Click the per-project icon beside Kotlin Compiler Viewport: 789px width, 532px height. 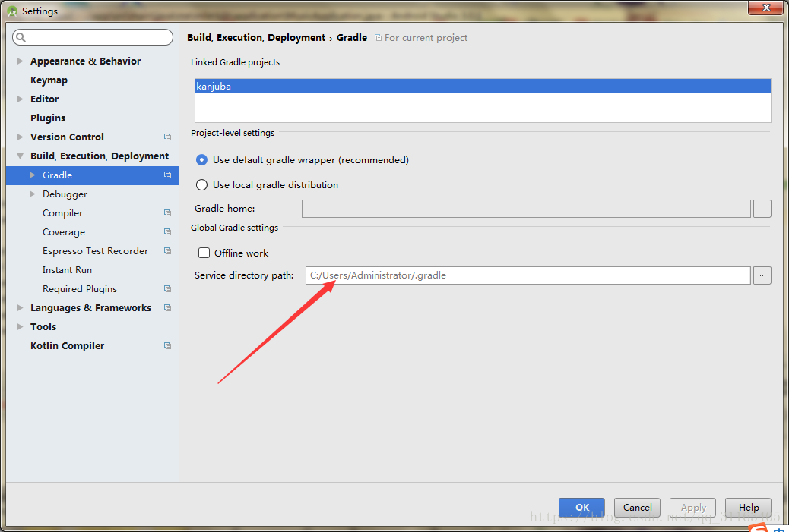pyautogui.click(x=167, y=345)
